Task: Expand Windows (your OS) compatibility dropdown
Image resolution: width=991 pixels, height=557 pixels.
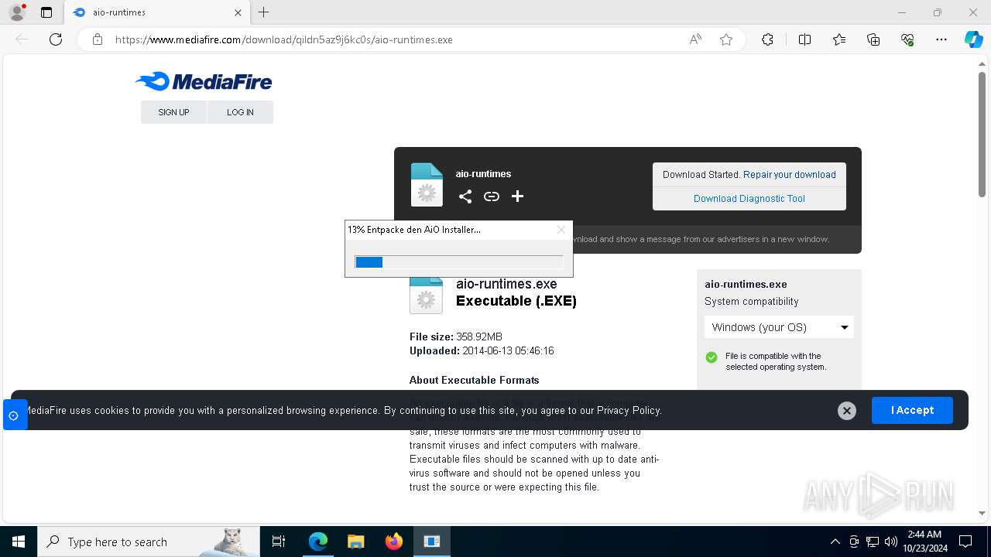Action: pos(779,327)
